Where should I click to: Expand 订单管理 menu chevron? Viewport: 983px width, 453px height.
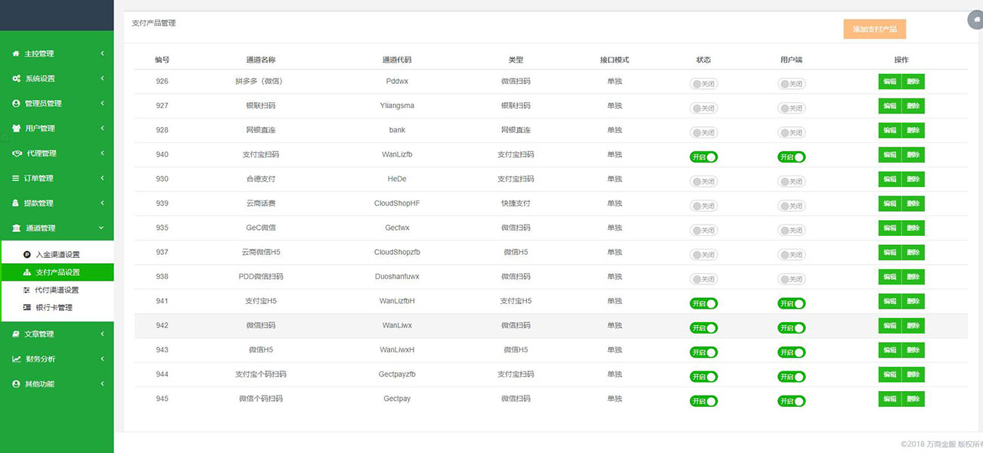(102, 178)
